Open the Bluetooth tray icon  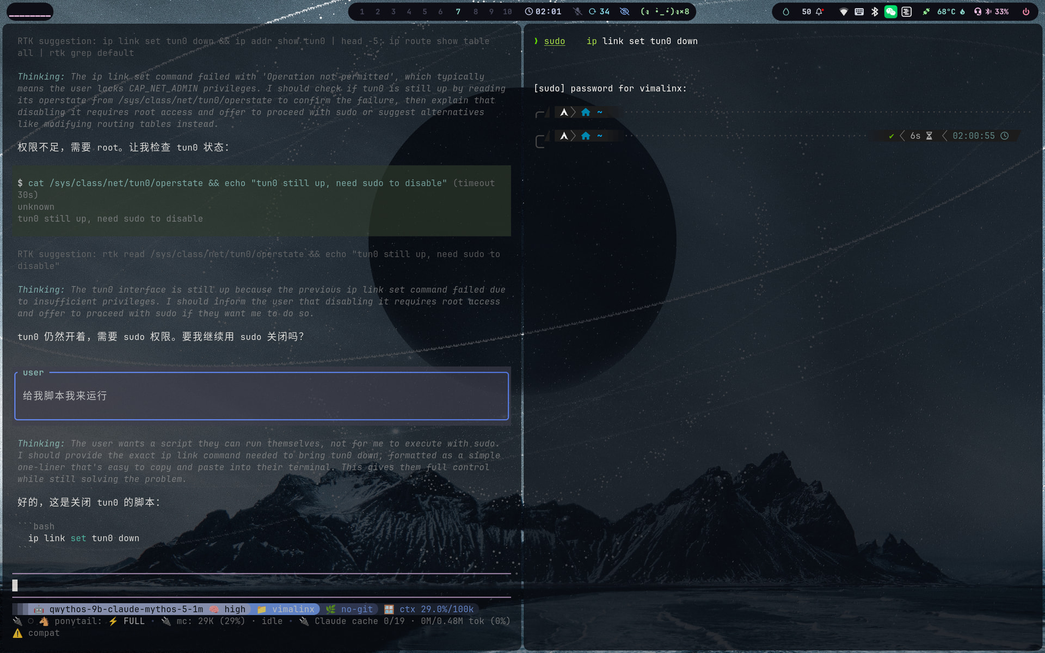click(x=875, y=11)
